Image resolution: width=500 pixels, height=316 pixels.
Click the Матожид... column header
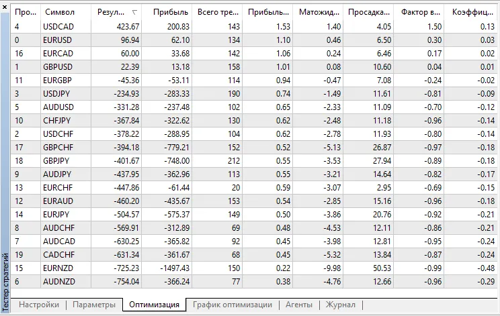[318, 12]
